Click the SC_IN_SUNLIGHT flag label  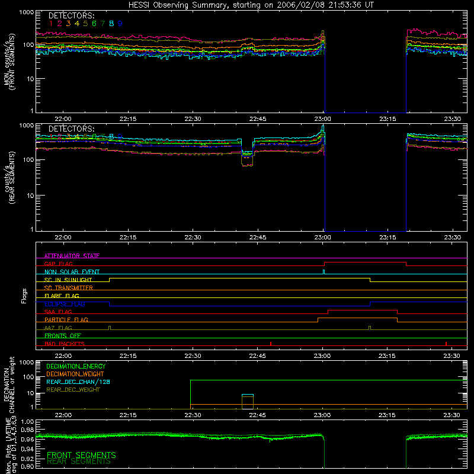(68, 280)
